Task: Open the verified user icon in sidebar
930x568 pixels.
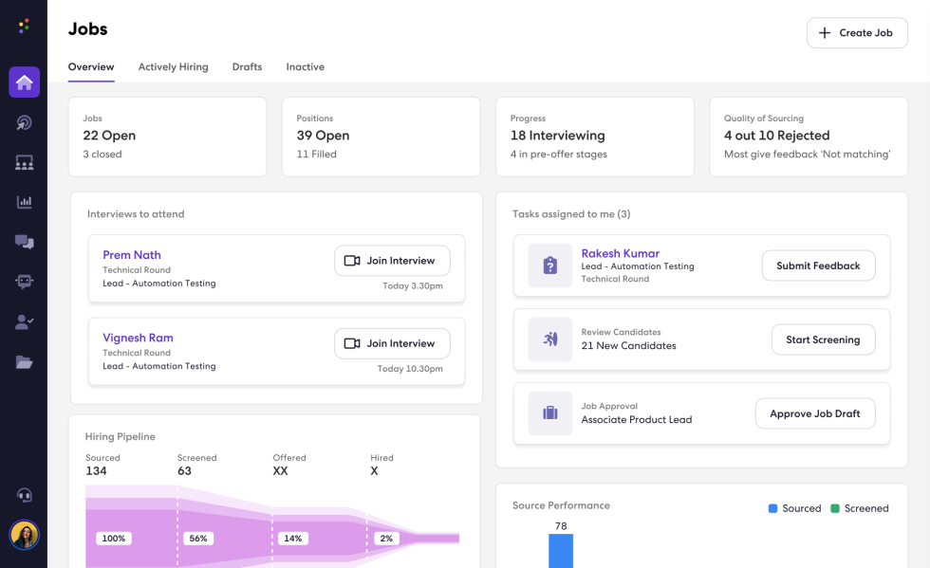Action: click(x=25, y=322)
